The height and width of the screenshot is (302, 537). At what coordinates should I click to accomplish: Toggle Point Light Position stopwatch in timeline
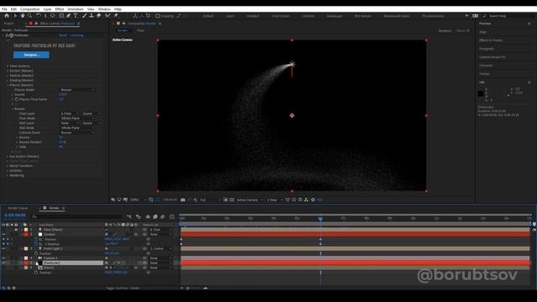click(x=36, y=253)
